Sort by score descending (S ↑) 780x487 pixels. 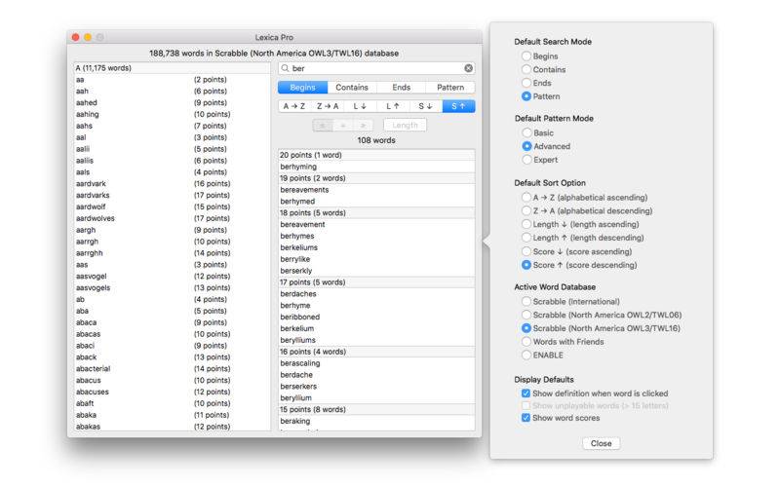point(458,106)
